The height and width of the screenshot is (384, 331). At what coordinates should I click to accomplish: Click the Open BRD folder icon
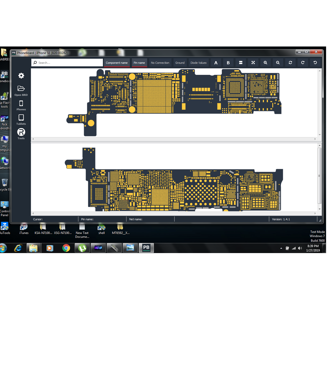(21, 89)
